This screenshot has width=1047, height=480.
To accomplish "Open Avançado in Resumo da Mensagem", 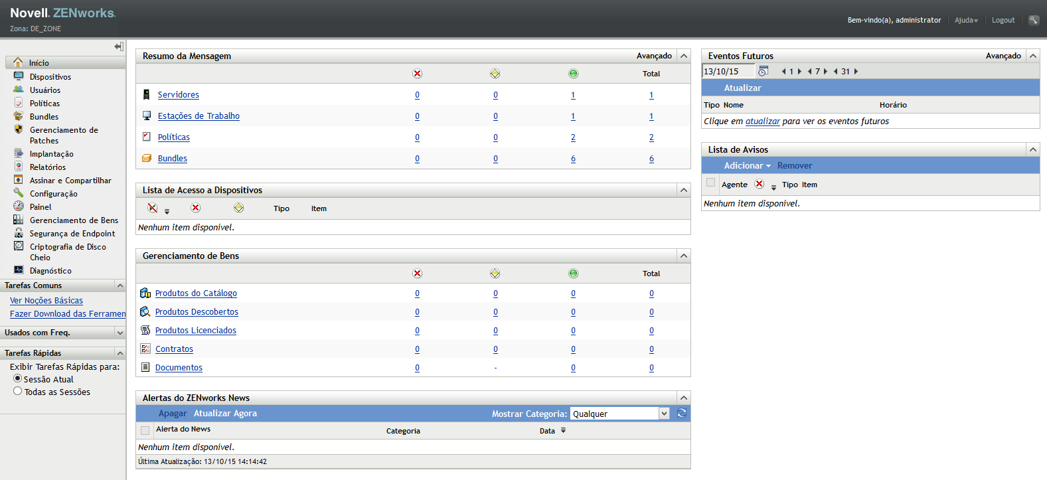I will (654, 56).
